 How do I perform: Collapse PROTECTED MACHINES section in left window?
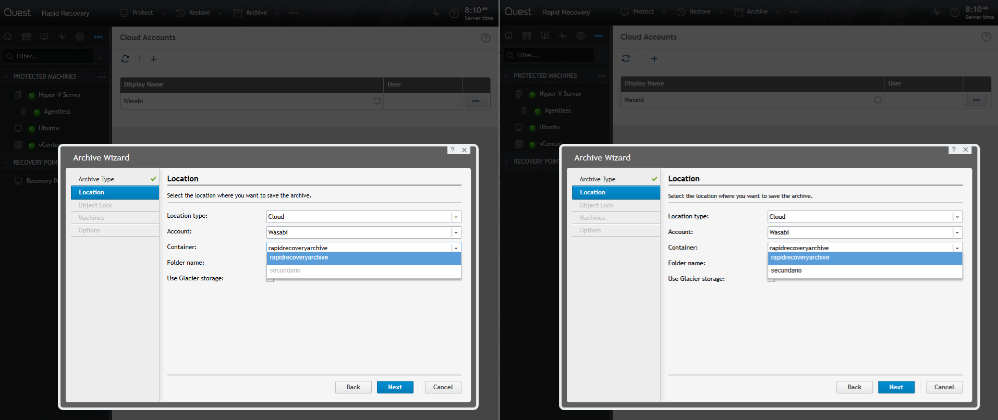(x=6, y=77)
